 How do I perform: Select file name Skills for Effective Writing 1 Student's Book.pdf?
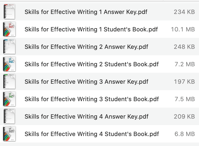pos(91,29)
